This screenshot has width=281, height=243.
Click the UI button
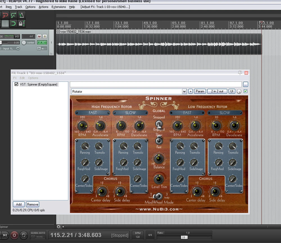click(x=232, y=91)
